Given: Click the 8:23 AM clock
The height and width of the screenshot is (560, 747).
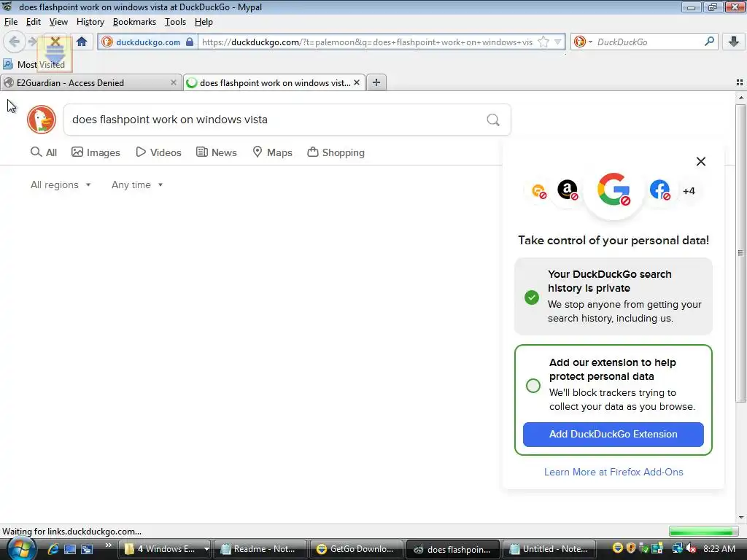Looking at the screenshot, I should coord(719,548).
